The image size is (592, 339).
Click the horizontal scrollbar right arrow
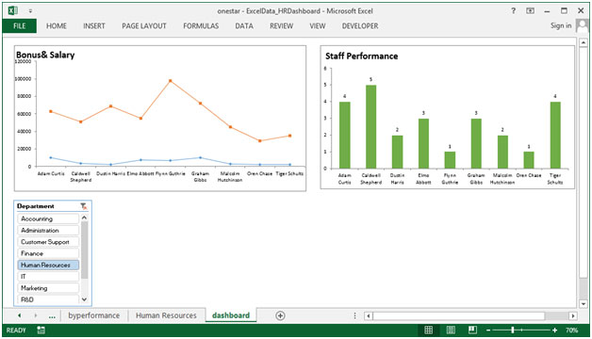(x=573, y=315)
